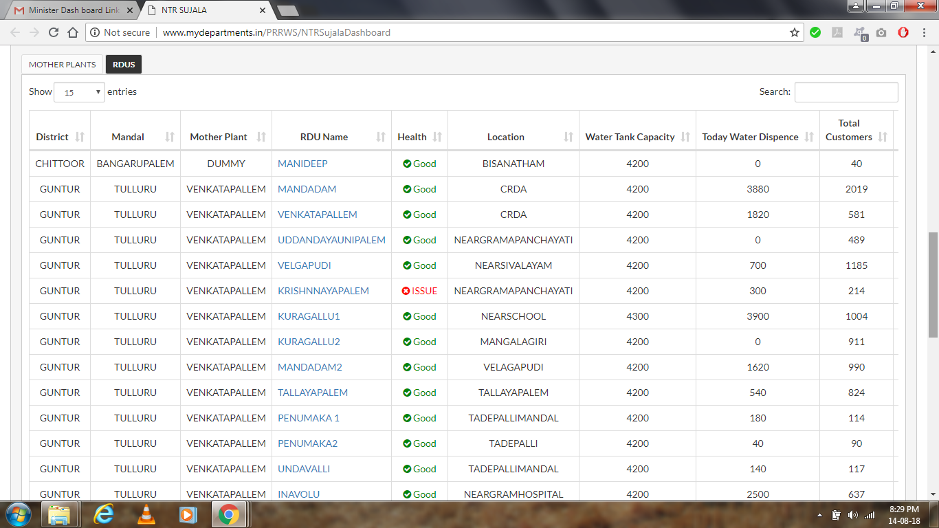Open the Show entries dropdown
939x528 pixels.
pos(79,92)
